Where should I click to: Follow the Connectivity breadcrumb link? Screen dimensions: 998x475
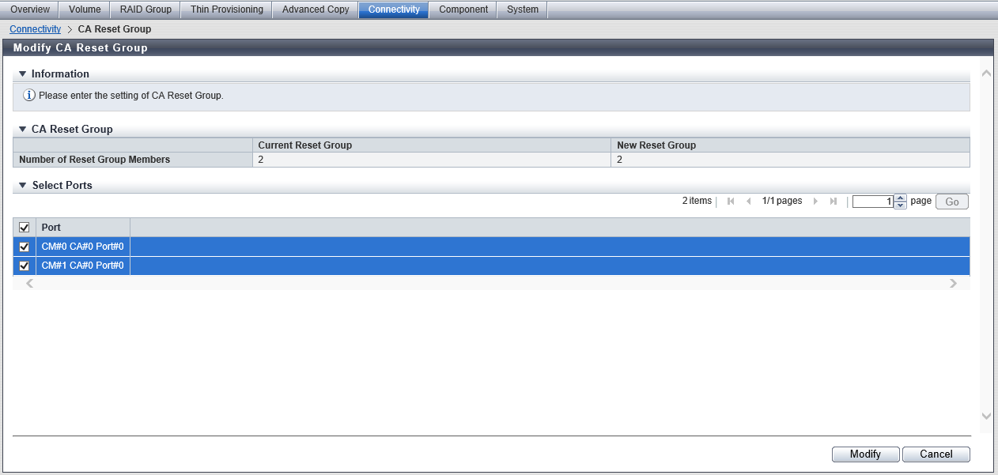[35, 29]
